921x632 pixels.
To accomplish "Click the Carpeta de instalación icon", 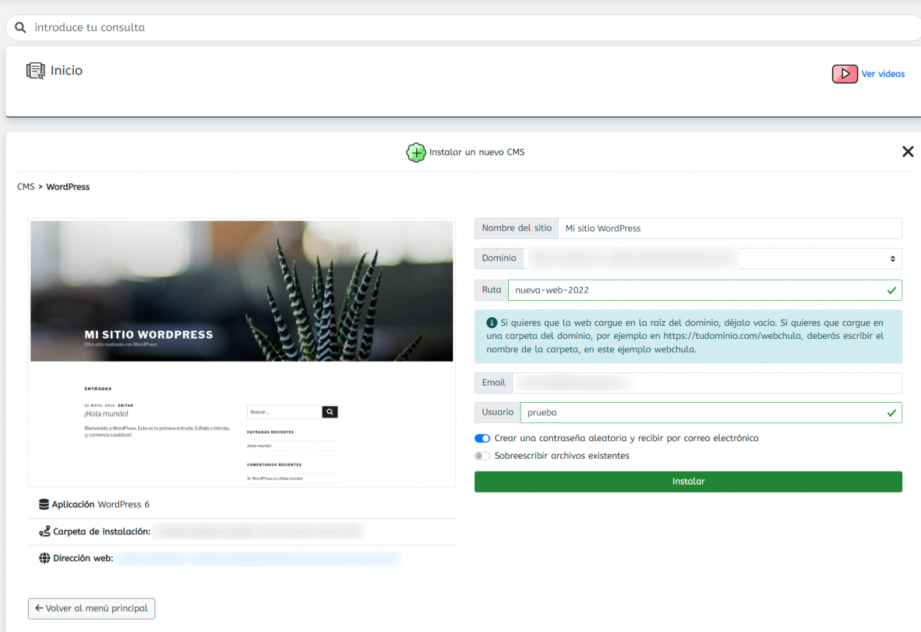I will click(x=44, y=531).
